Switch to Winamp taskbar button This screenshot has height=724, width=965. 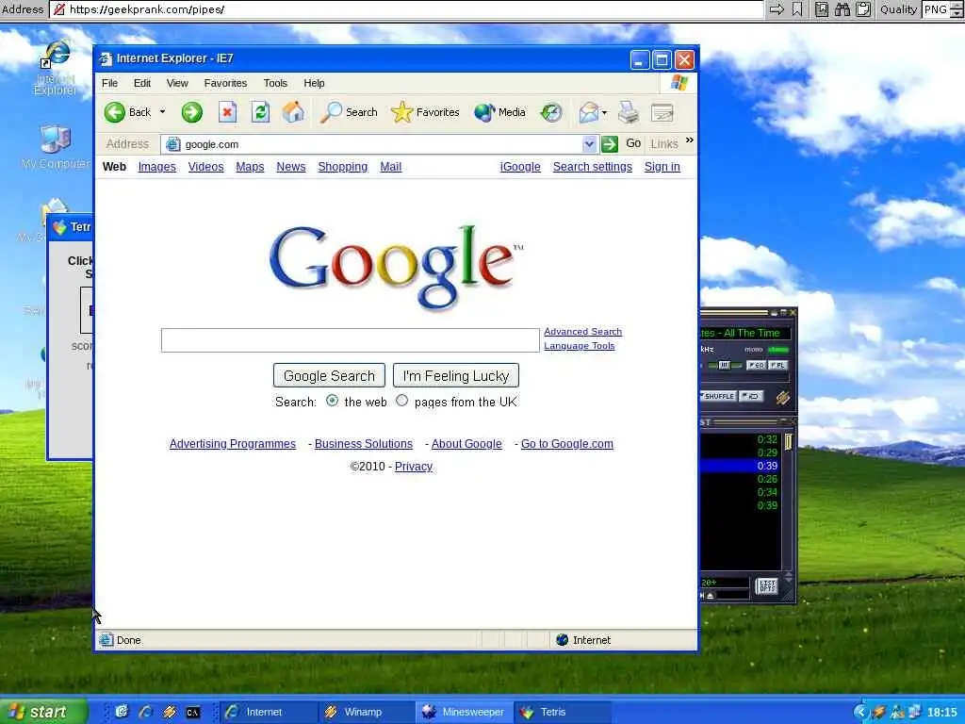coord(366,713)
